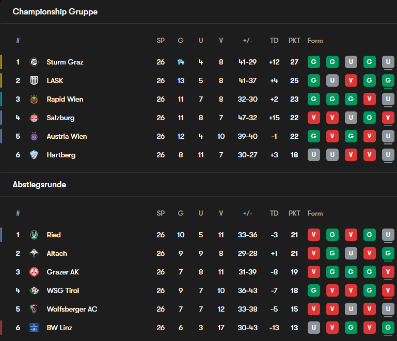Sort Abstiegsrunde table by TD column
Viewport: 397px width, 341px height.
click(x=274, y=213)
